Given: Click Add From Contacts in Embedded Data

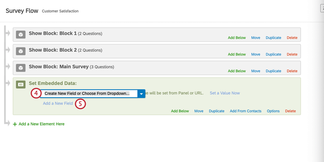Looking at the screenshot, I should (x=245, y=111).
